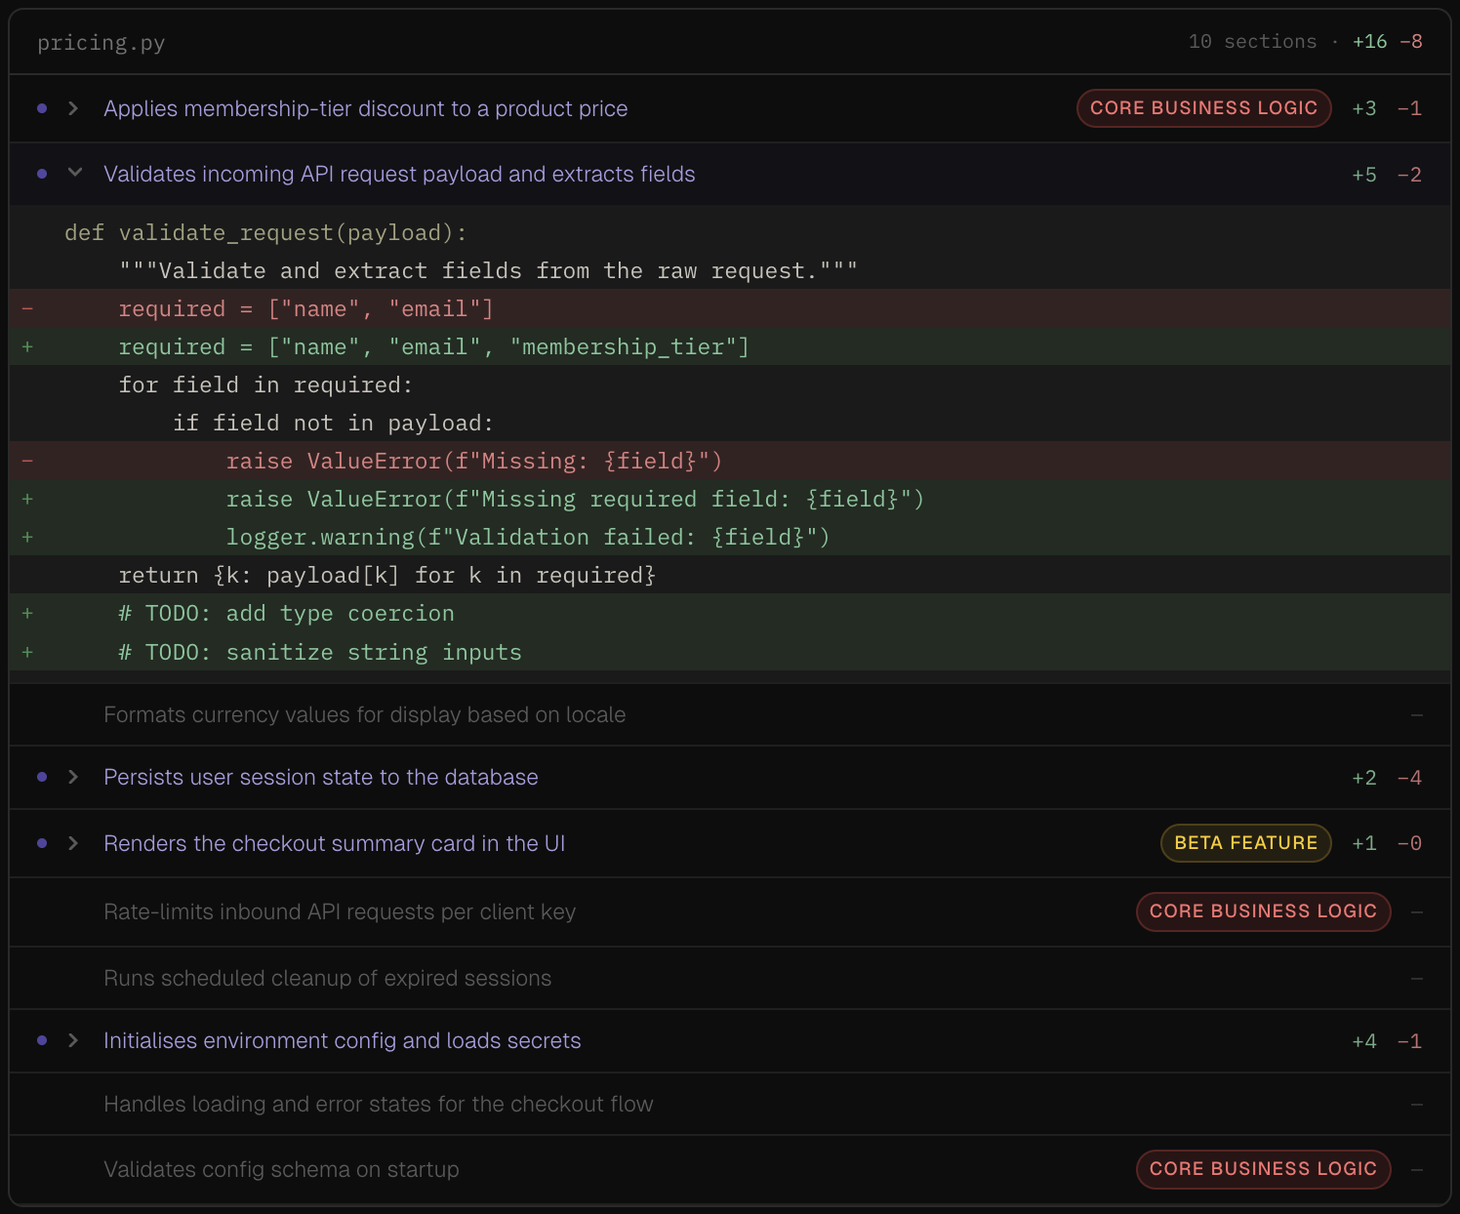Expand Renders the checkout summary card section
Screen dimensions: 1460x1214
coord(73,843)
